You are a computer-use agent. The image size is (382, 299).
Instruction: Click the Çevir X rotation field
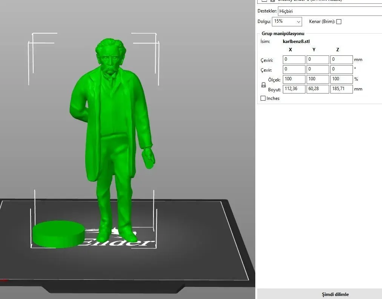(294, 69)
